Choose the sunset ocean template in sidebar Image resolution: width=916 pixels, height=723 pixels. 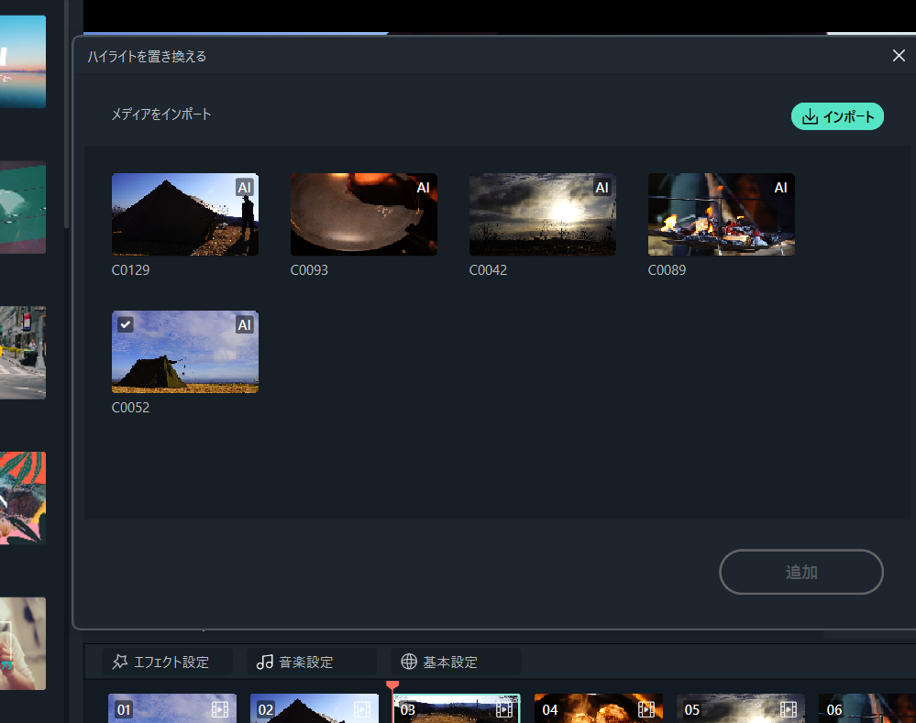pyautogui.click(x=23, y=61)
